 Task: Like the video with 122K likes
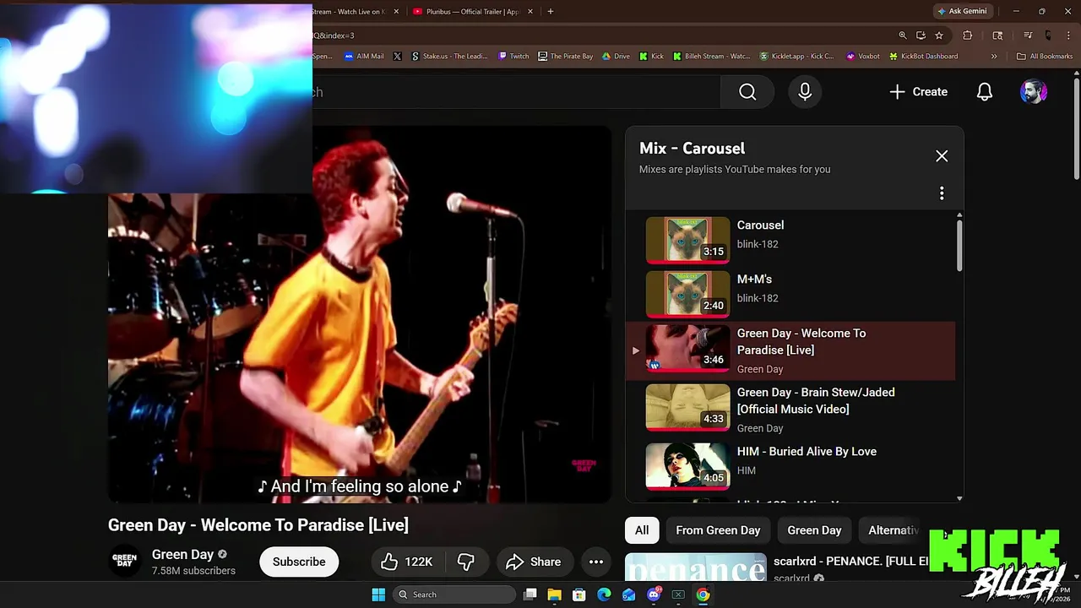pos(406,562)
